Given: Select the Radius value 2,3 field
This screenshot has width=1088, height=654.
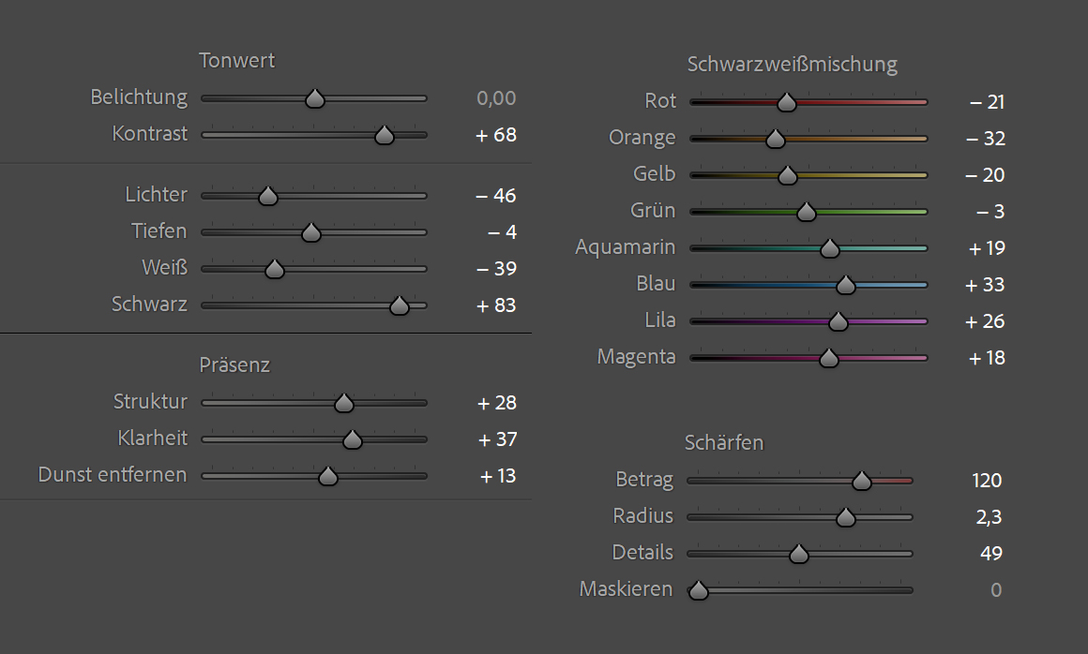Looking at the screenshot, I should 989,517.
